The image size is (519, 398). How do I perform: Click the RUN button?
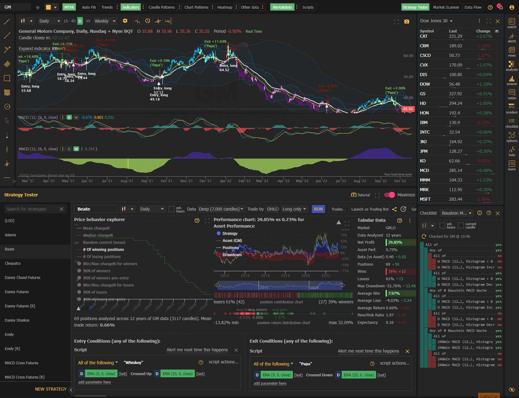[x=318, y=209]
